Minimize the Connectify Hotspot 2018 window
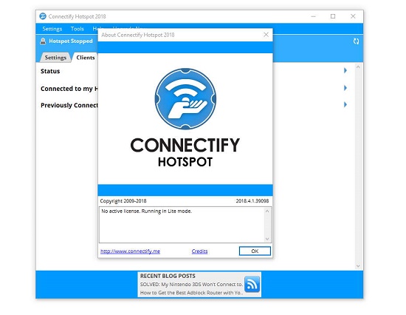406x315 pixels. click(313, 16)
